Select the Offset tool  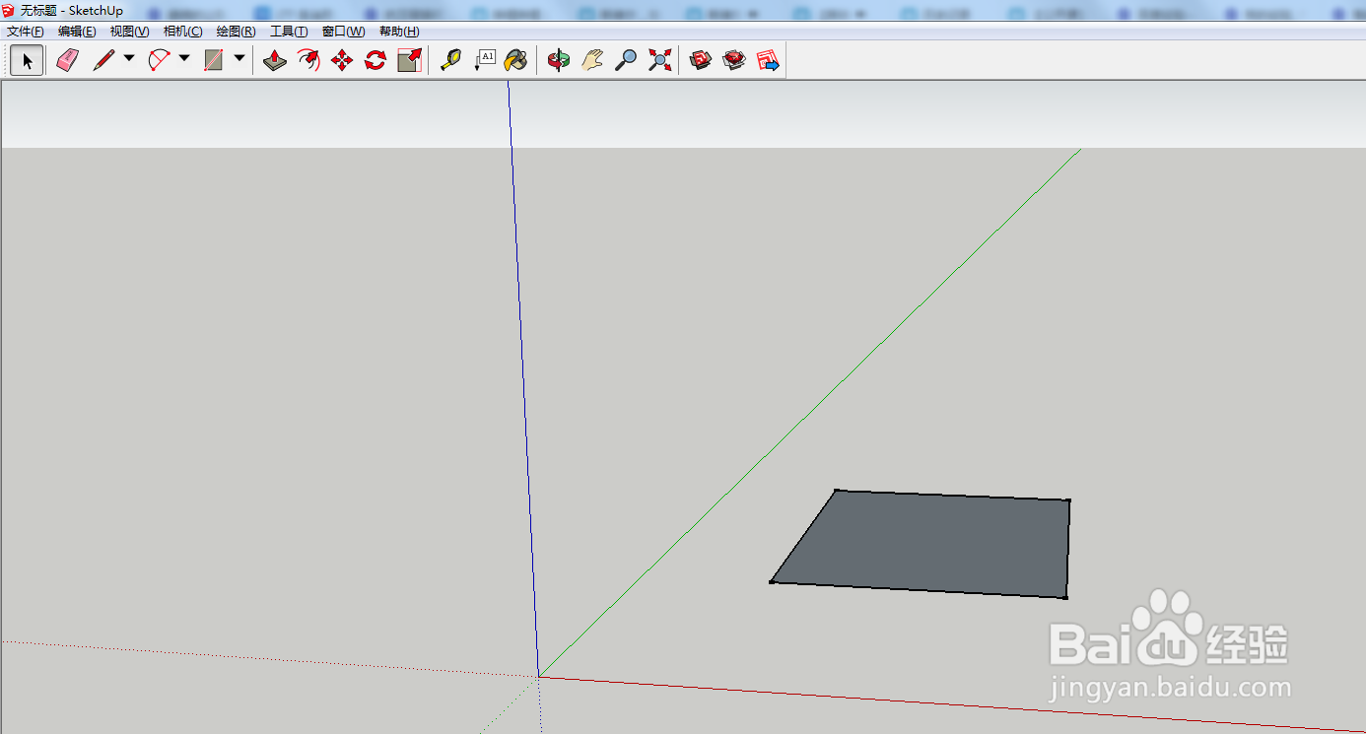308,61
